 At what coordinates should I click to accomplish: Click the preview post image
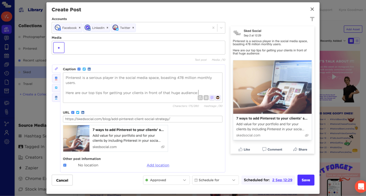click(272, 87)
